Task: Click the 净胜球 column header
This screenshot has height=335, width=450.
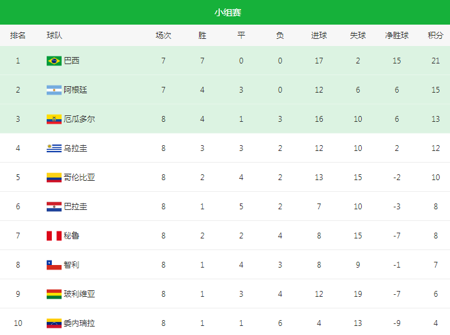Action: pyautogui.click(x=397, y=36)
